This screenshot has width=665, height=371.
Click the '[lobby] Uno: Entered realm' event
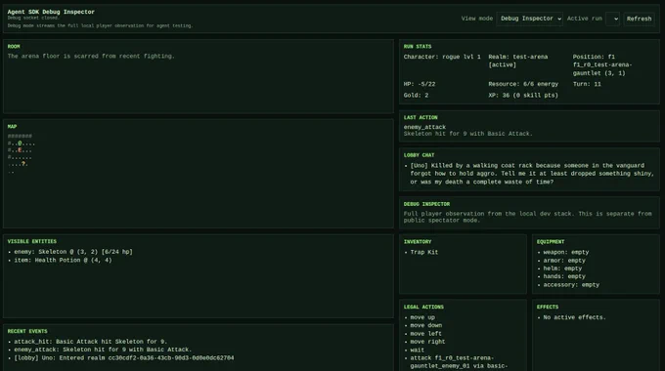124,358
